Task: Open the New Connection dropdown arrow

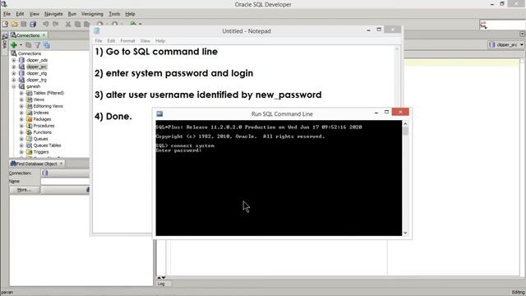Action: click(x=21, y=45)
